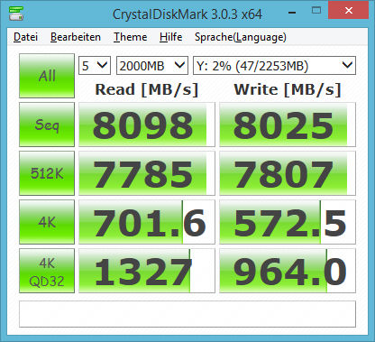Screen dimensions: 375x342
Task: Click the CrystalDiskMark app icon in title bar
Action: click(16, 14)
